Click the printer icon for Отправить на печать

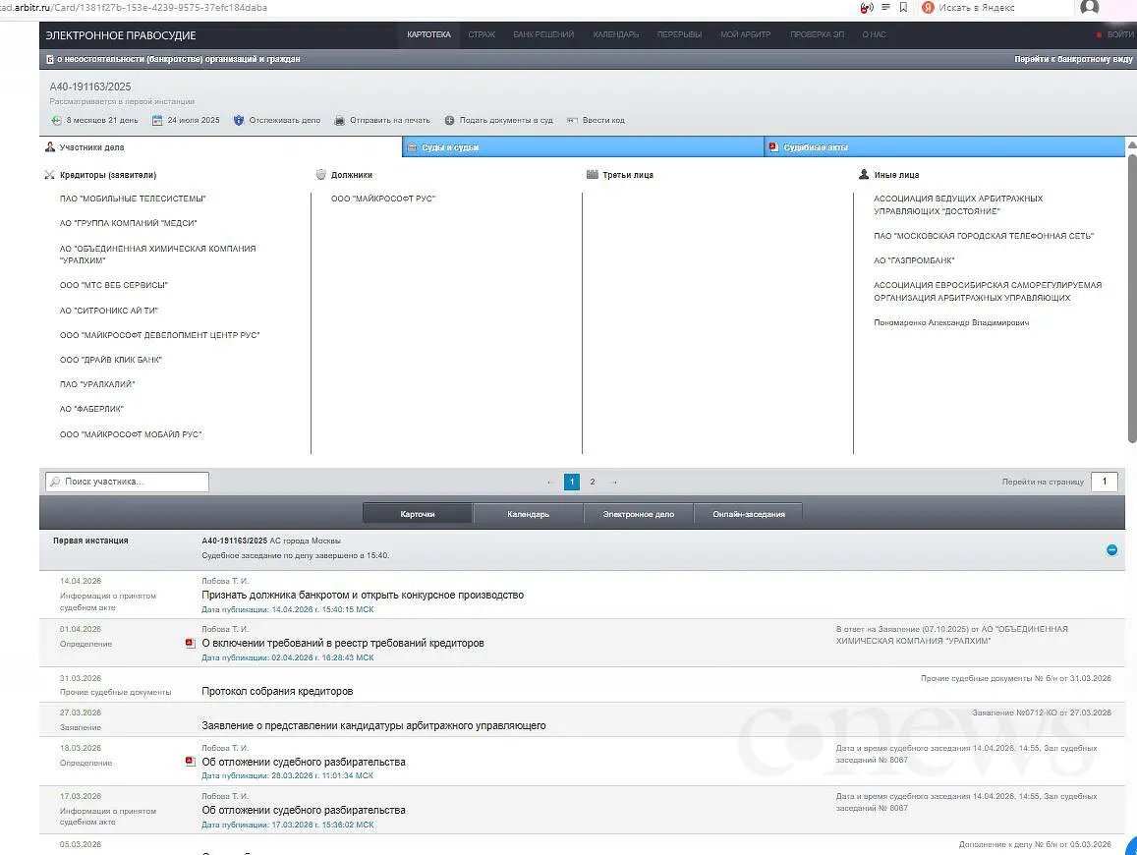pyautogui.click(x=340, y=120)
